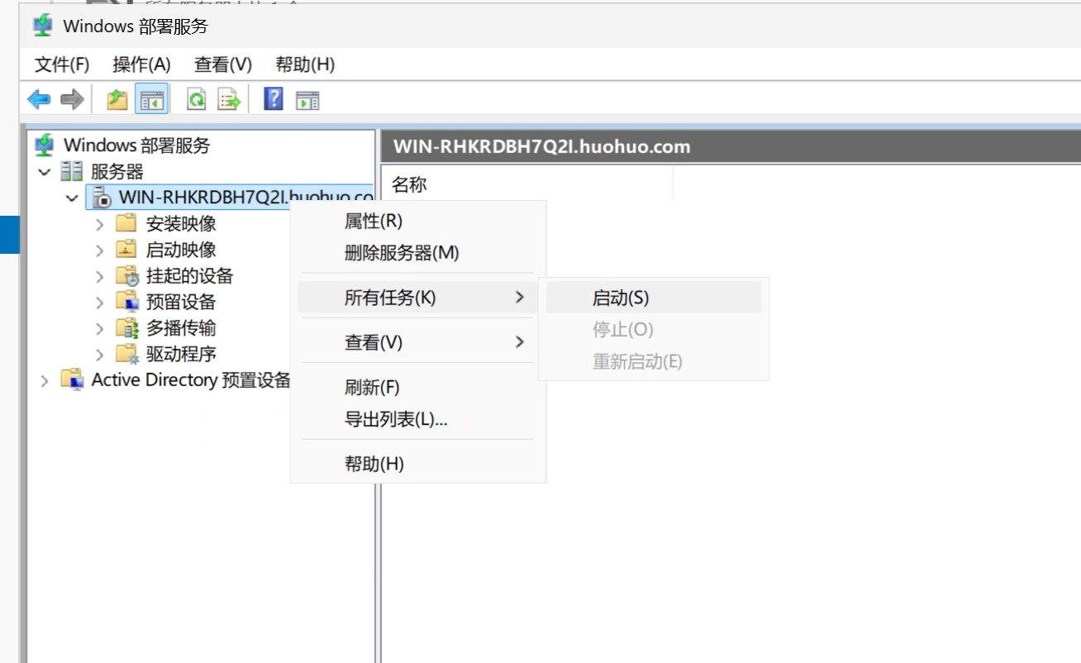Expand the 多播传输 node

pos(100,328)
